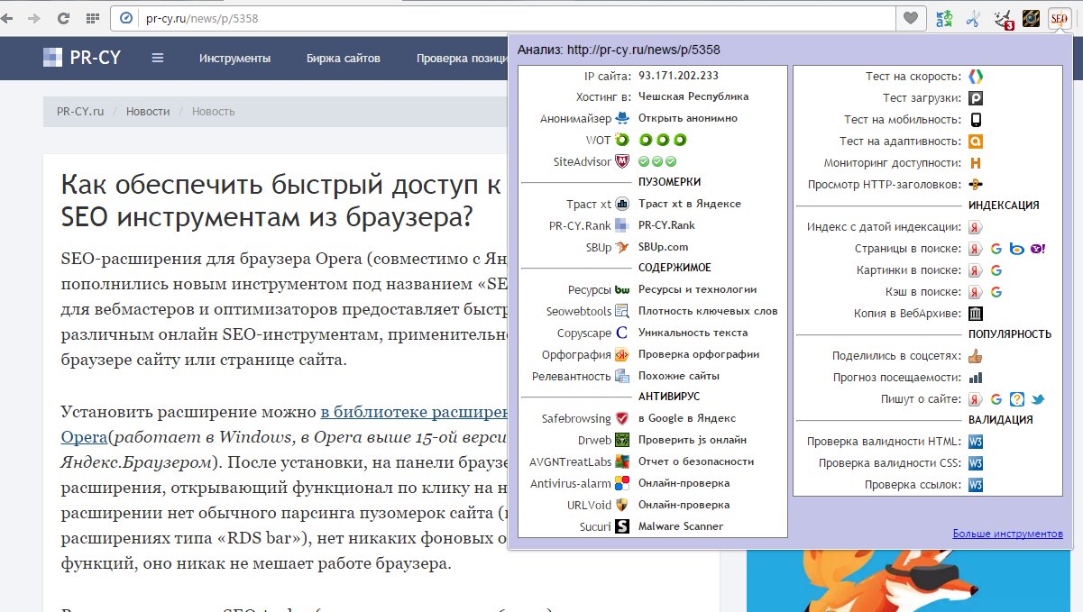Click the 'Больше инструментов' link

(x=1007, y=534)
